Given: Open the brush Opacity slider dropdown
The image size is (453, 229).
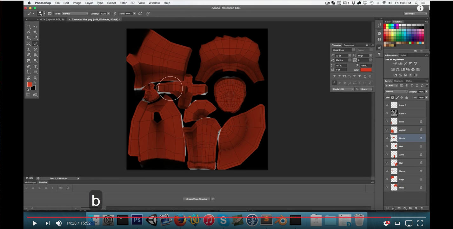Looking at the screenshot, I should 109,14.
